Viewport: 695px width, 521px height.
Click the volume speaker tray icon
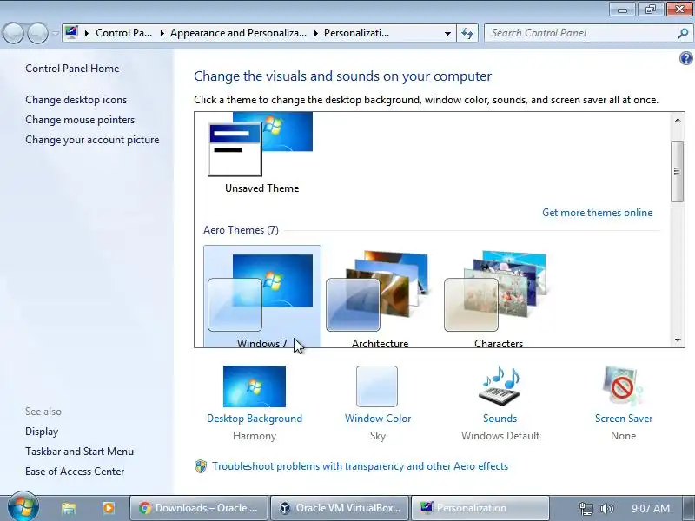606,509
